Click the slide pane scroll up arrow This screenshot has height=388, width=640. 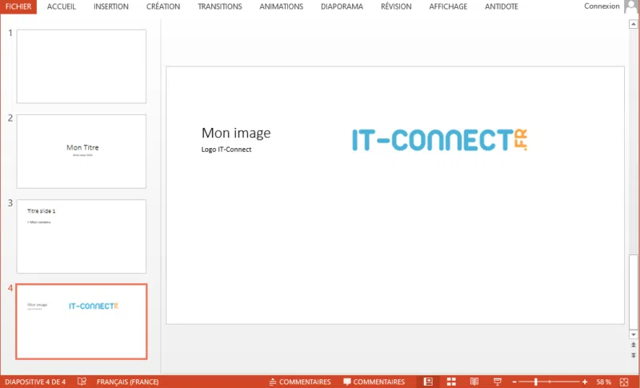click(x=633, y=25)
